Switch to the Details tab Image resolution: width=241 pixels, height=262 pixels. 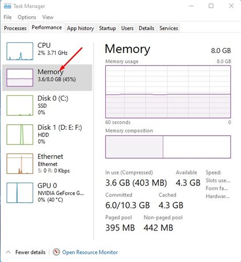point(146,28)
